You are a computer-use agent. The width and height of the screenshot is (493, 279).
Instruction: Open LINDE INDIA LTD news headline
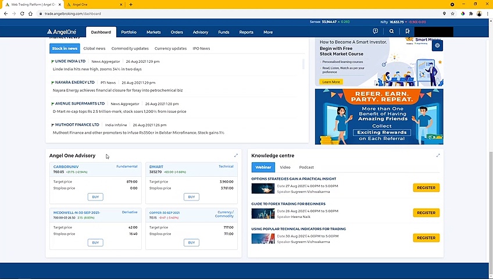coord(97,69)
